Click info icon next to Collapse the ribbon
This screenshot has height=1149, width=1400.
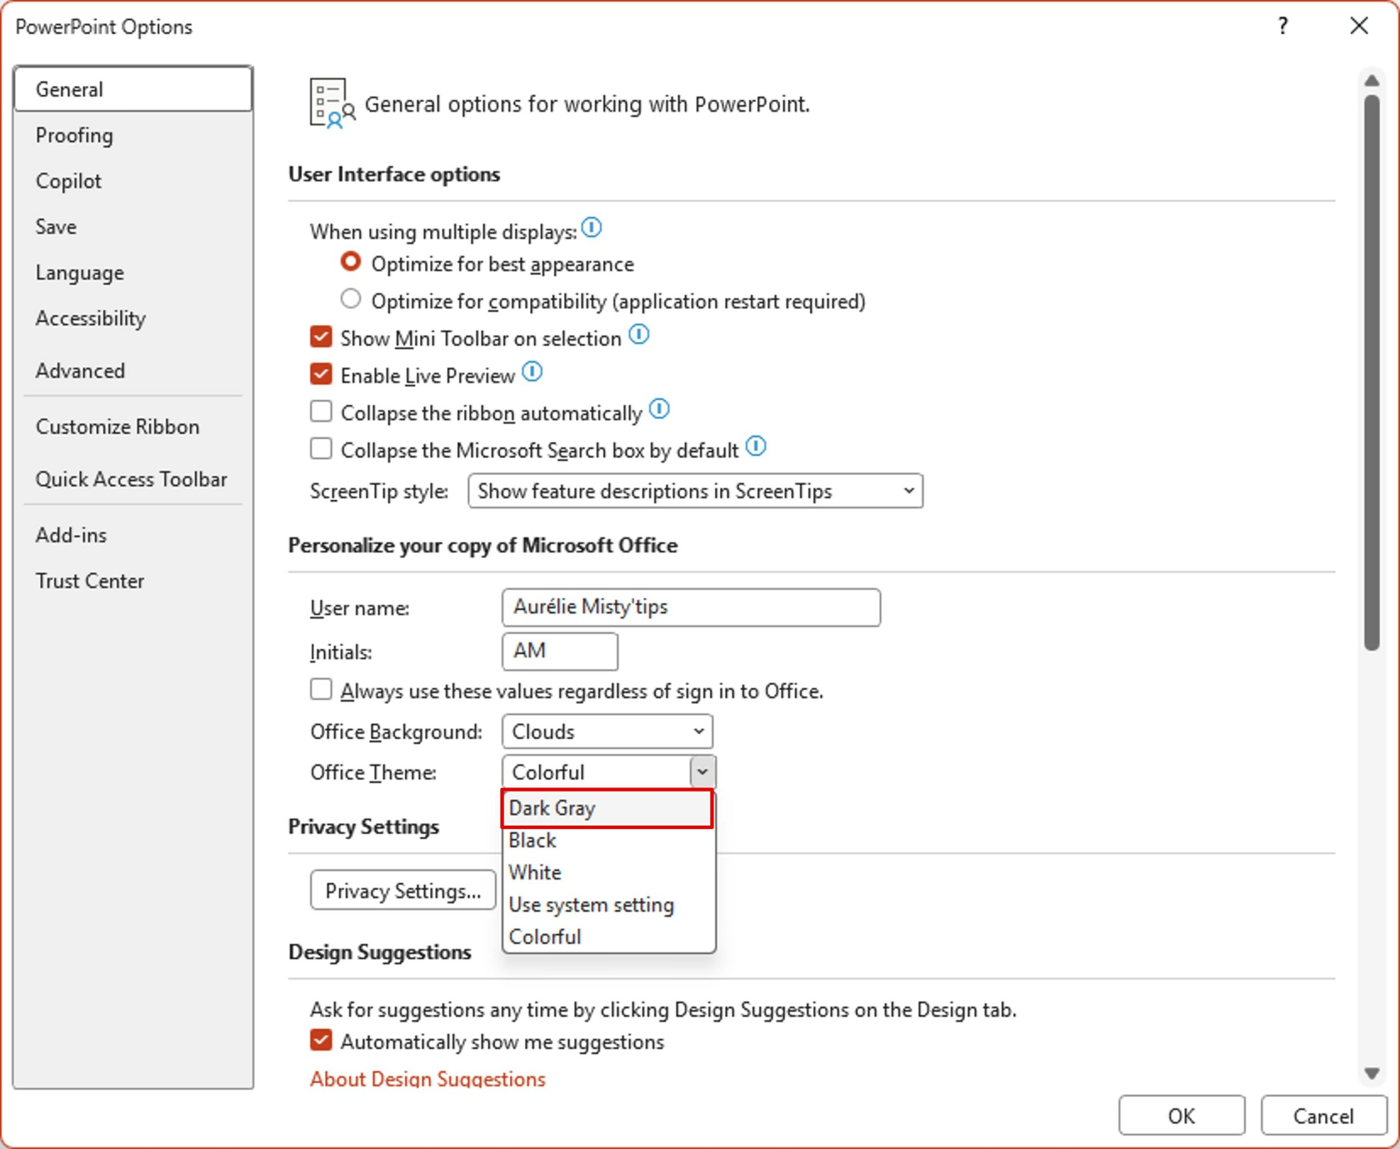pyautogui.click(x=660, y=409)
